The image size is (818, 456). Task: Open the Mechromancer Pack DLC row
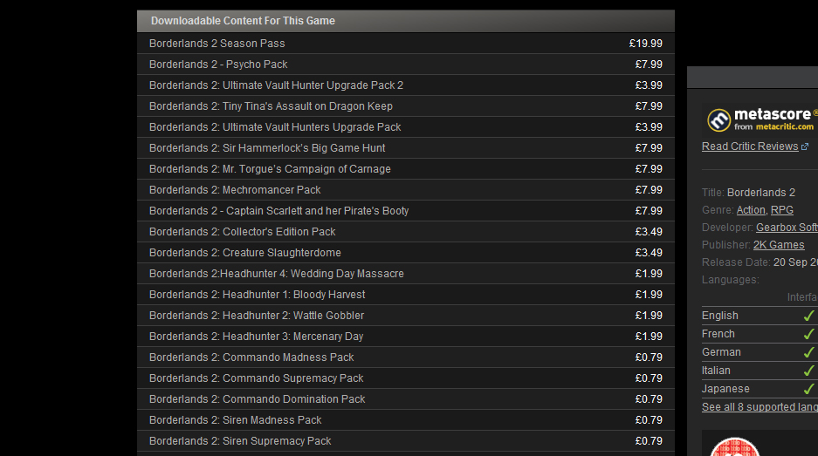(x=235, y=190)
